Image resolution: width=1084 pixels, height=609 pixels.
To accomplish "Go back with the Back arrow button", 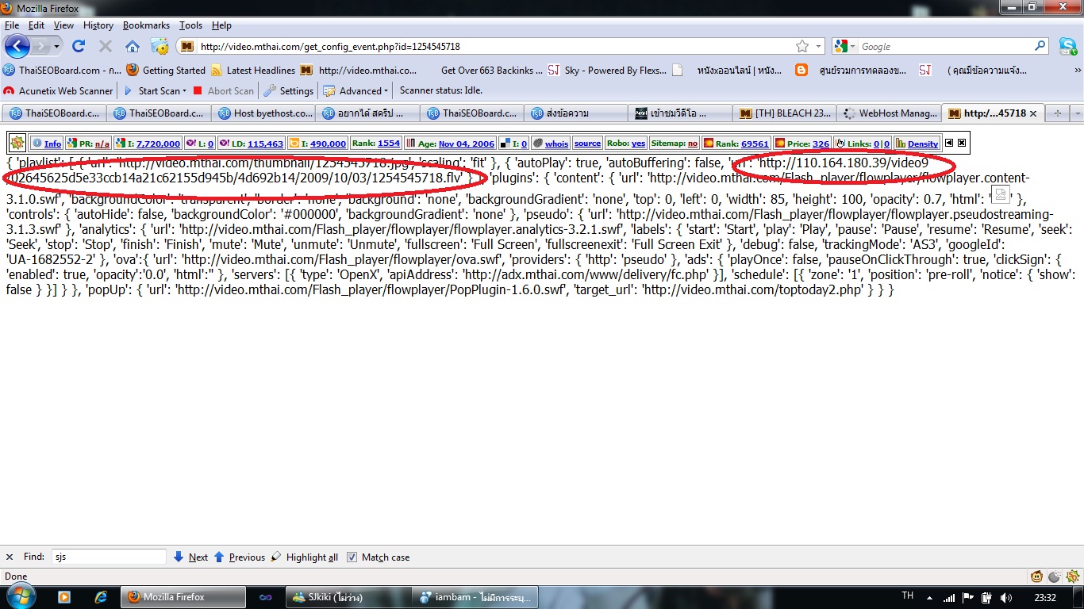I will (x=17, y=46).
